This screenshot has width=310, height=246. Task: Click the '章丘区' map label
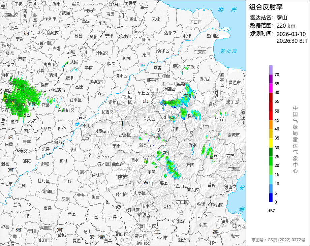(x=143, y=93)
